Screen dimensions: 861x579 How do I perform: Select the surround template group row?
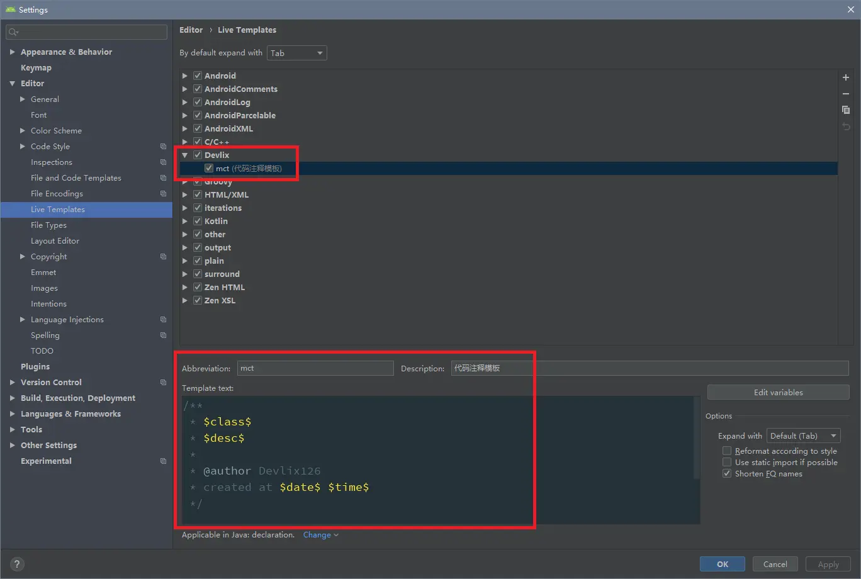tap(509, 274)
